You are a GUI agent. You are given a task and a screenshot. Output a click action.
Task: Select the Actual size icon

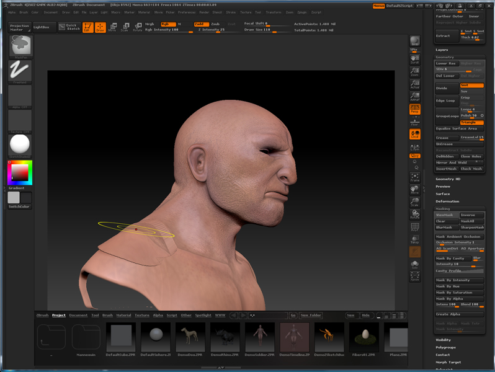coord(415,84)
